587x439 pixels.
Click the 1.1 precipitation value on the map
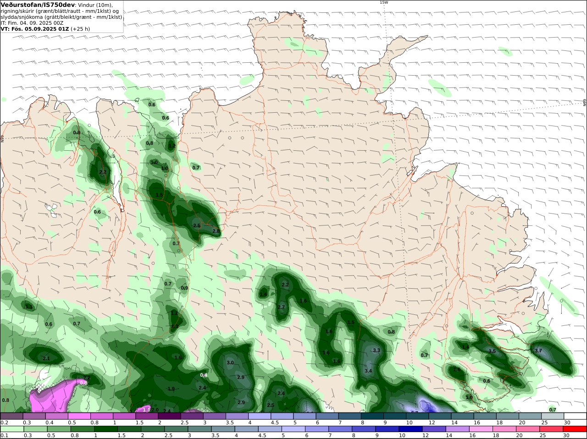(x=29, y=307)
